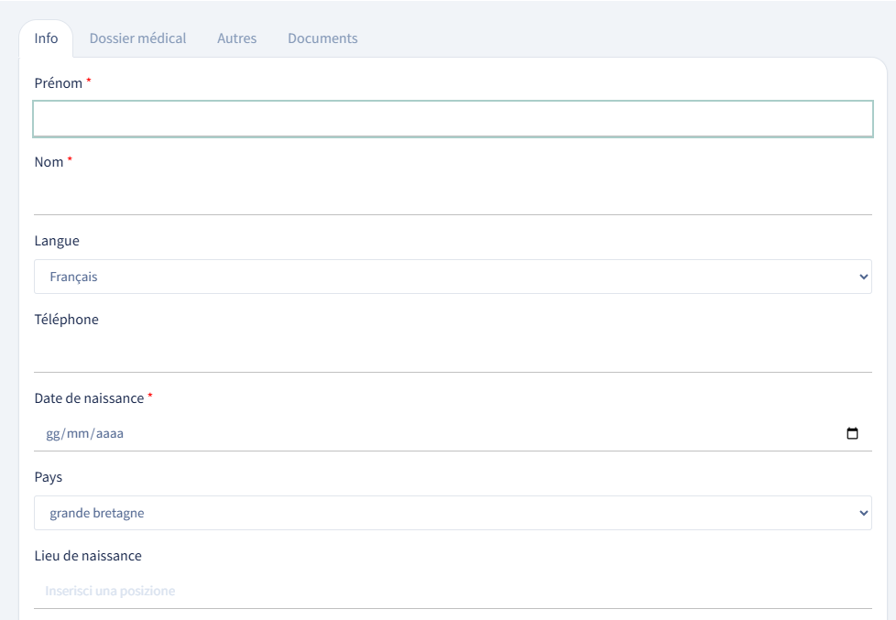This screenshot has width=896, height=620.
Task: Click the chevron arrow of the Pays select
Action: (863, 513)
